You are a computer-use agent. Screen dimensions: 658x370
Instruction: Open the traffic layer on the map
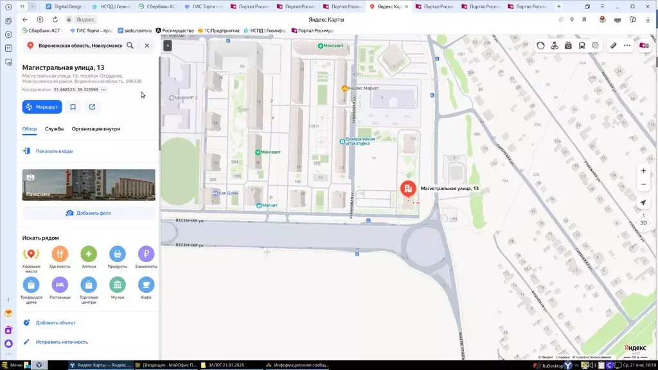[540, 46]
